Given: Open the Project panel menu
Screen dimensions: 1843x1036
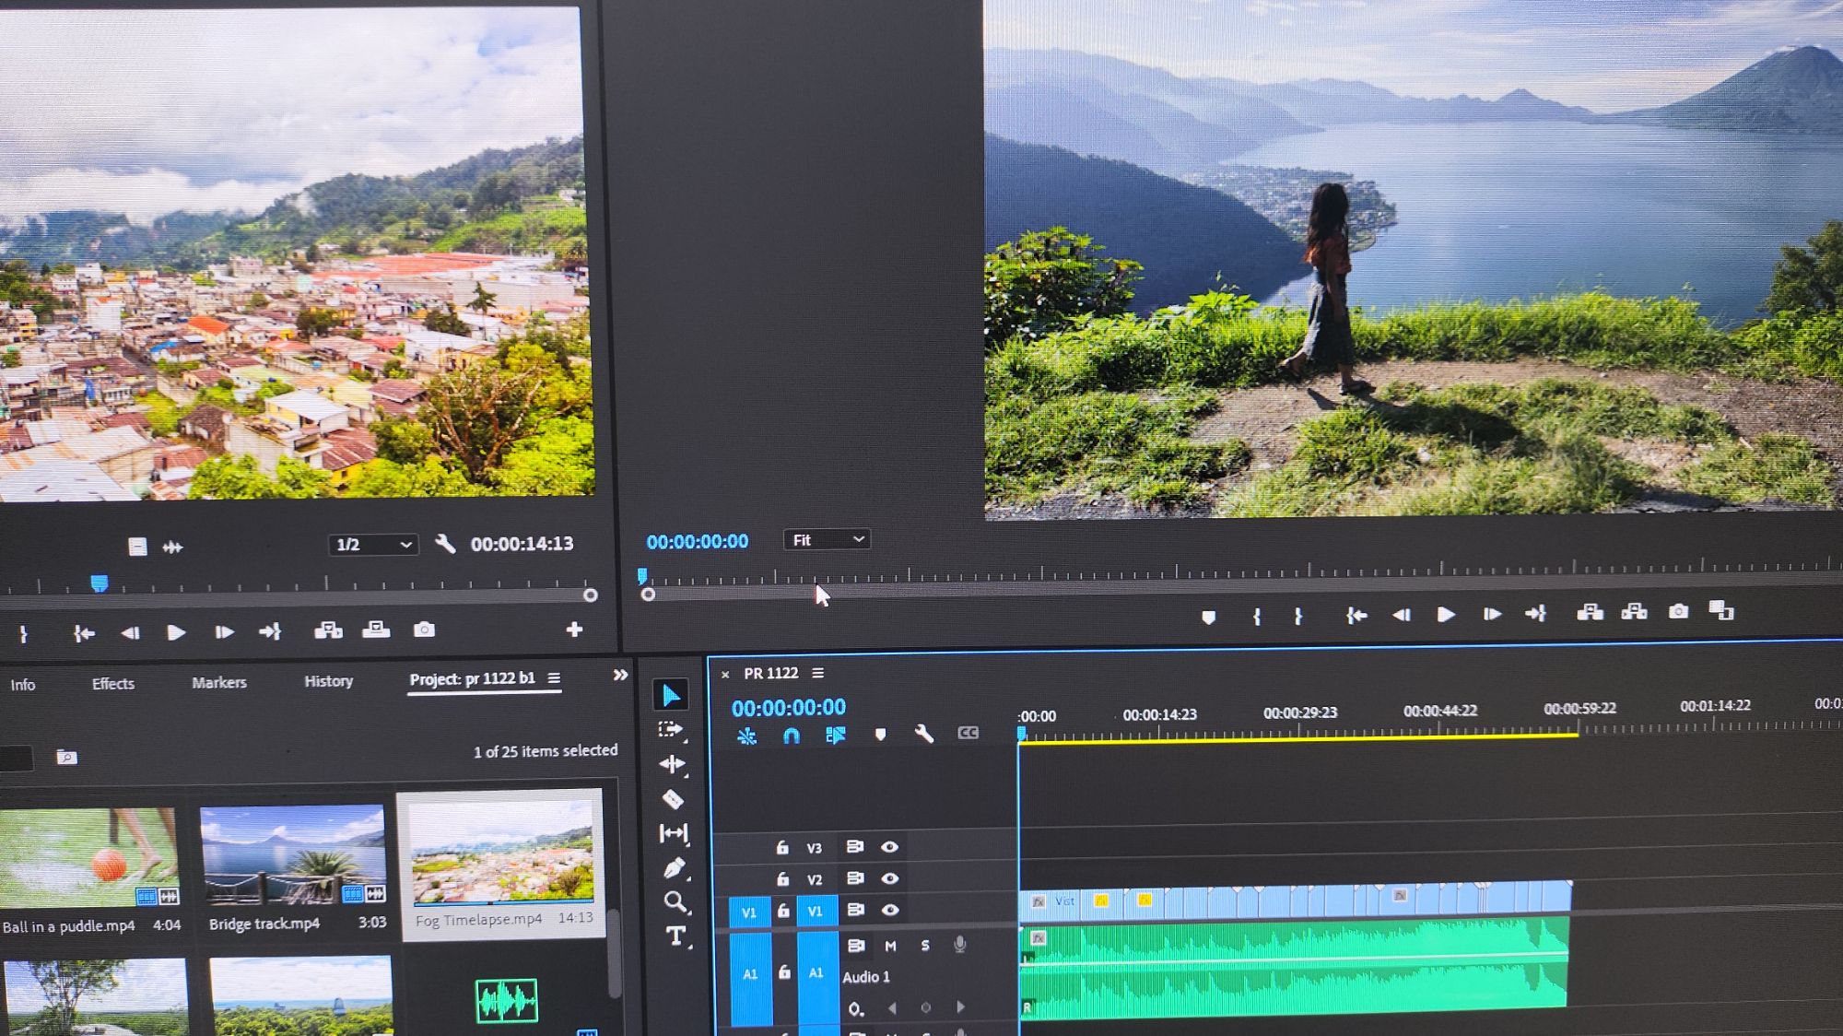Looking at the screenshot, I should click(554, 678).
